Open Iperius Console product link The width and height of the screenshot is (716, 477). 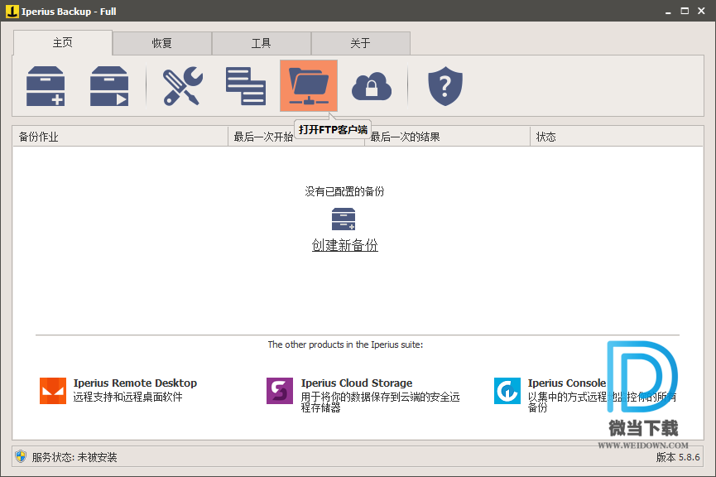(x=567, y=383)
